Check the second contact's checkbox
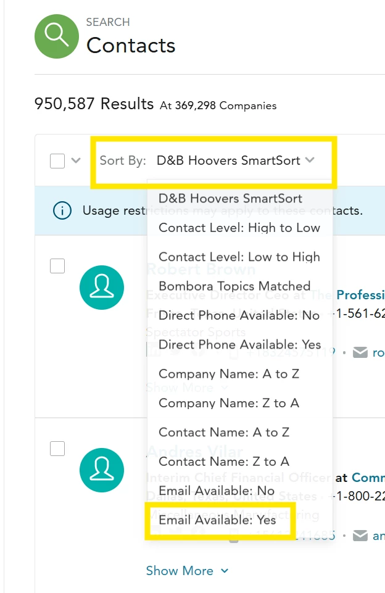 pyautogui.click(x=57, y=449)
